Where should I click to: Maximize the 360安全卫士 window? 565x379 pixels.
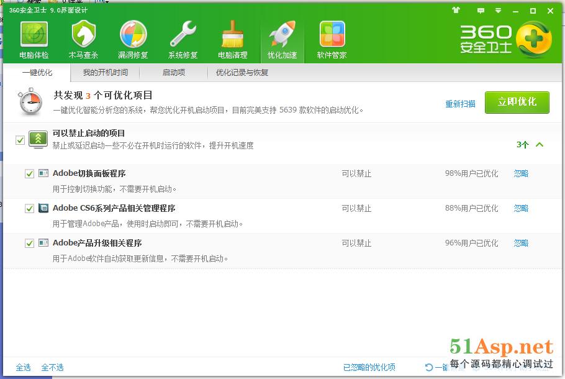(533, 11)
